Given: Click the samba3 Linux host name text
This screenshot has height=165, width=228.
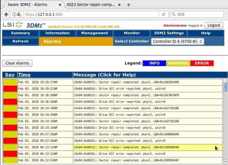Looking at the screenshot, I should (84, 27).
